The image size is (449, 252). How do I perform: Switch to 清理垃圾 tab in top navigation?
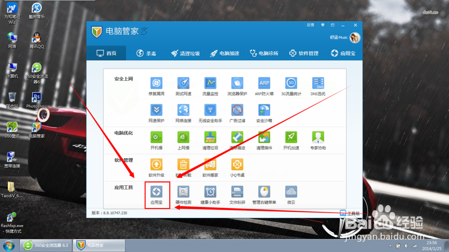click(185, 53)
